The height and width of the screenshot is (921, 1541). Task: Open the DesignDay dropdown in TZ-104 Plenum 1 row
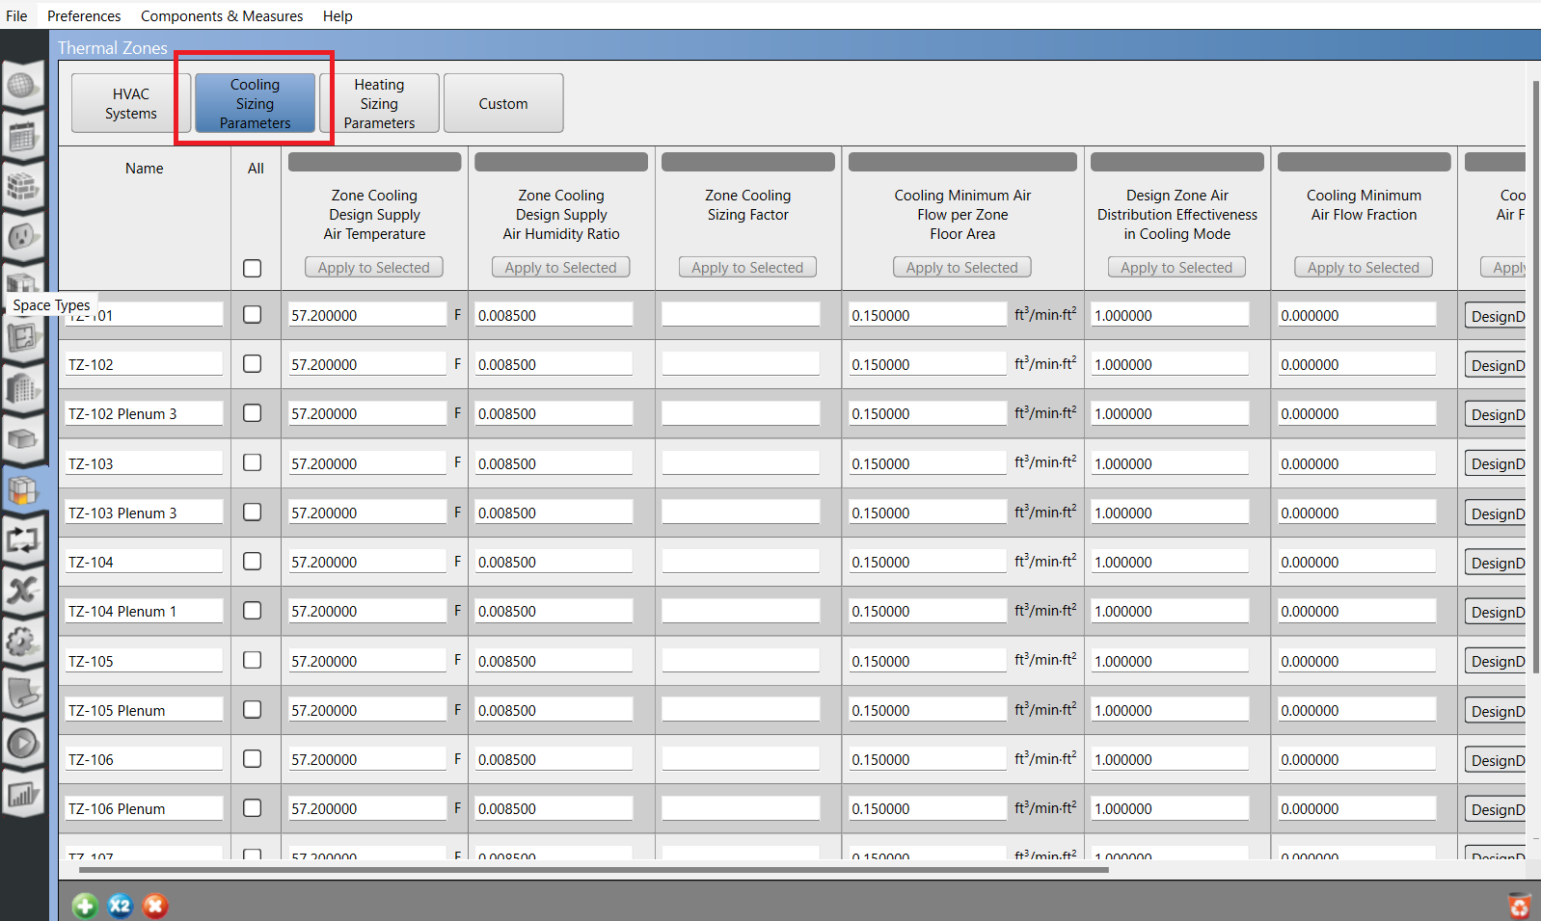(1496, 612)
